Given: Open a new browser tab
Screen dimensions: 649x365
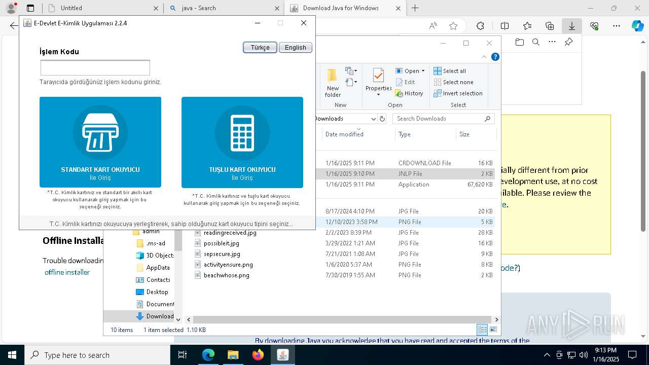Looking at the screenshot, I should point(415,8).
